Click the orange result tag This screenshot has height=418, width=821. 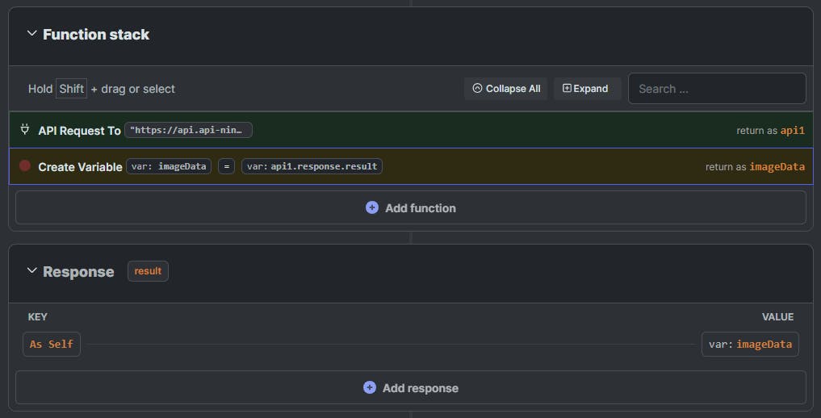click(148, 271)
